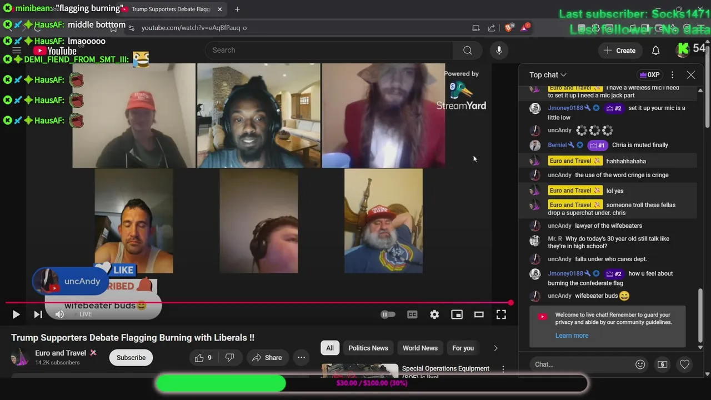Enable theater mode
Screen dimensions: 711x400
[479, 314]
